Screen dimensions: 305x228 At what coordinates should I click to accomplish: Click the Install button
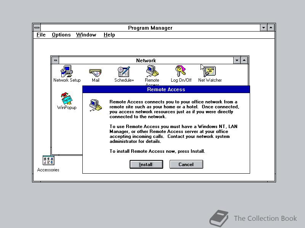pyautogui.click(x=146, y=165)
